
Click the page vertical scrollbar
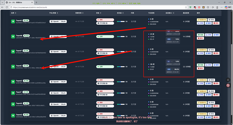[x=232, y=79]
